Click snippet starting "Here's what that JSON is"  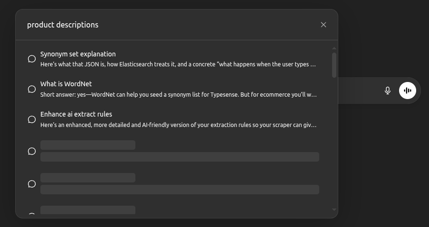coord(178,64)
